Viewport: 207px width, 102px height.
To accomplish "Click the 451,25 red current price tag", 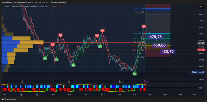I will (201, 50).
